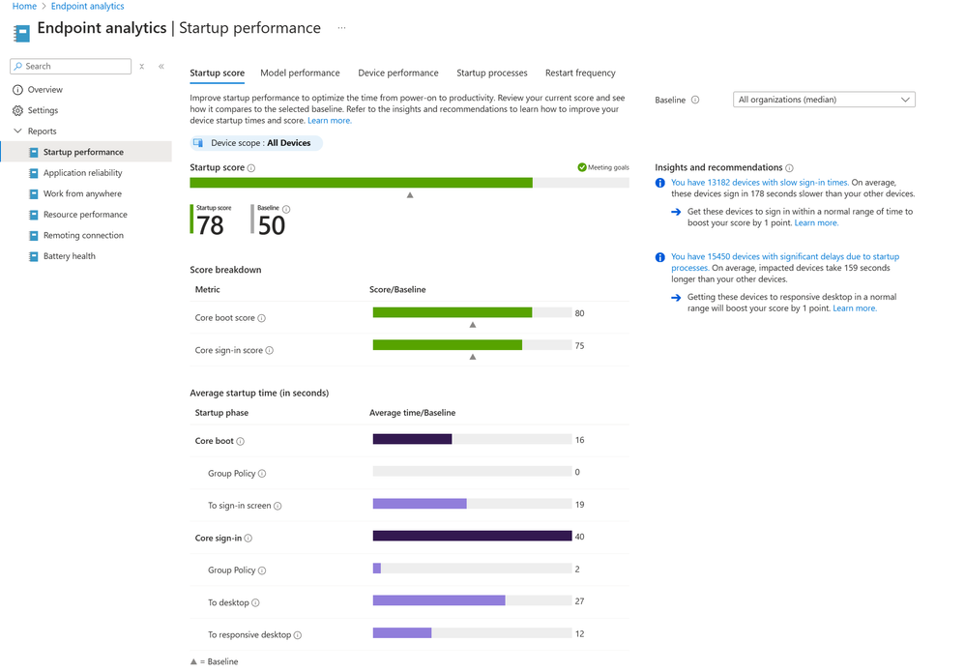Clear the search box with the X icon
The width and height of the screenshot is (965, 672).
click(141, 67)
